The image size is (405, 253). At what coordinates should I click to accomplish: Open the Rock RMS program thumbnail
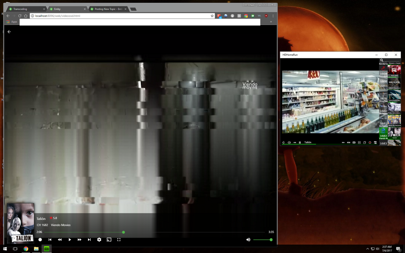pyautogui.click(x=394, y=71)
